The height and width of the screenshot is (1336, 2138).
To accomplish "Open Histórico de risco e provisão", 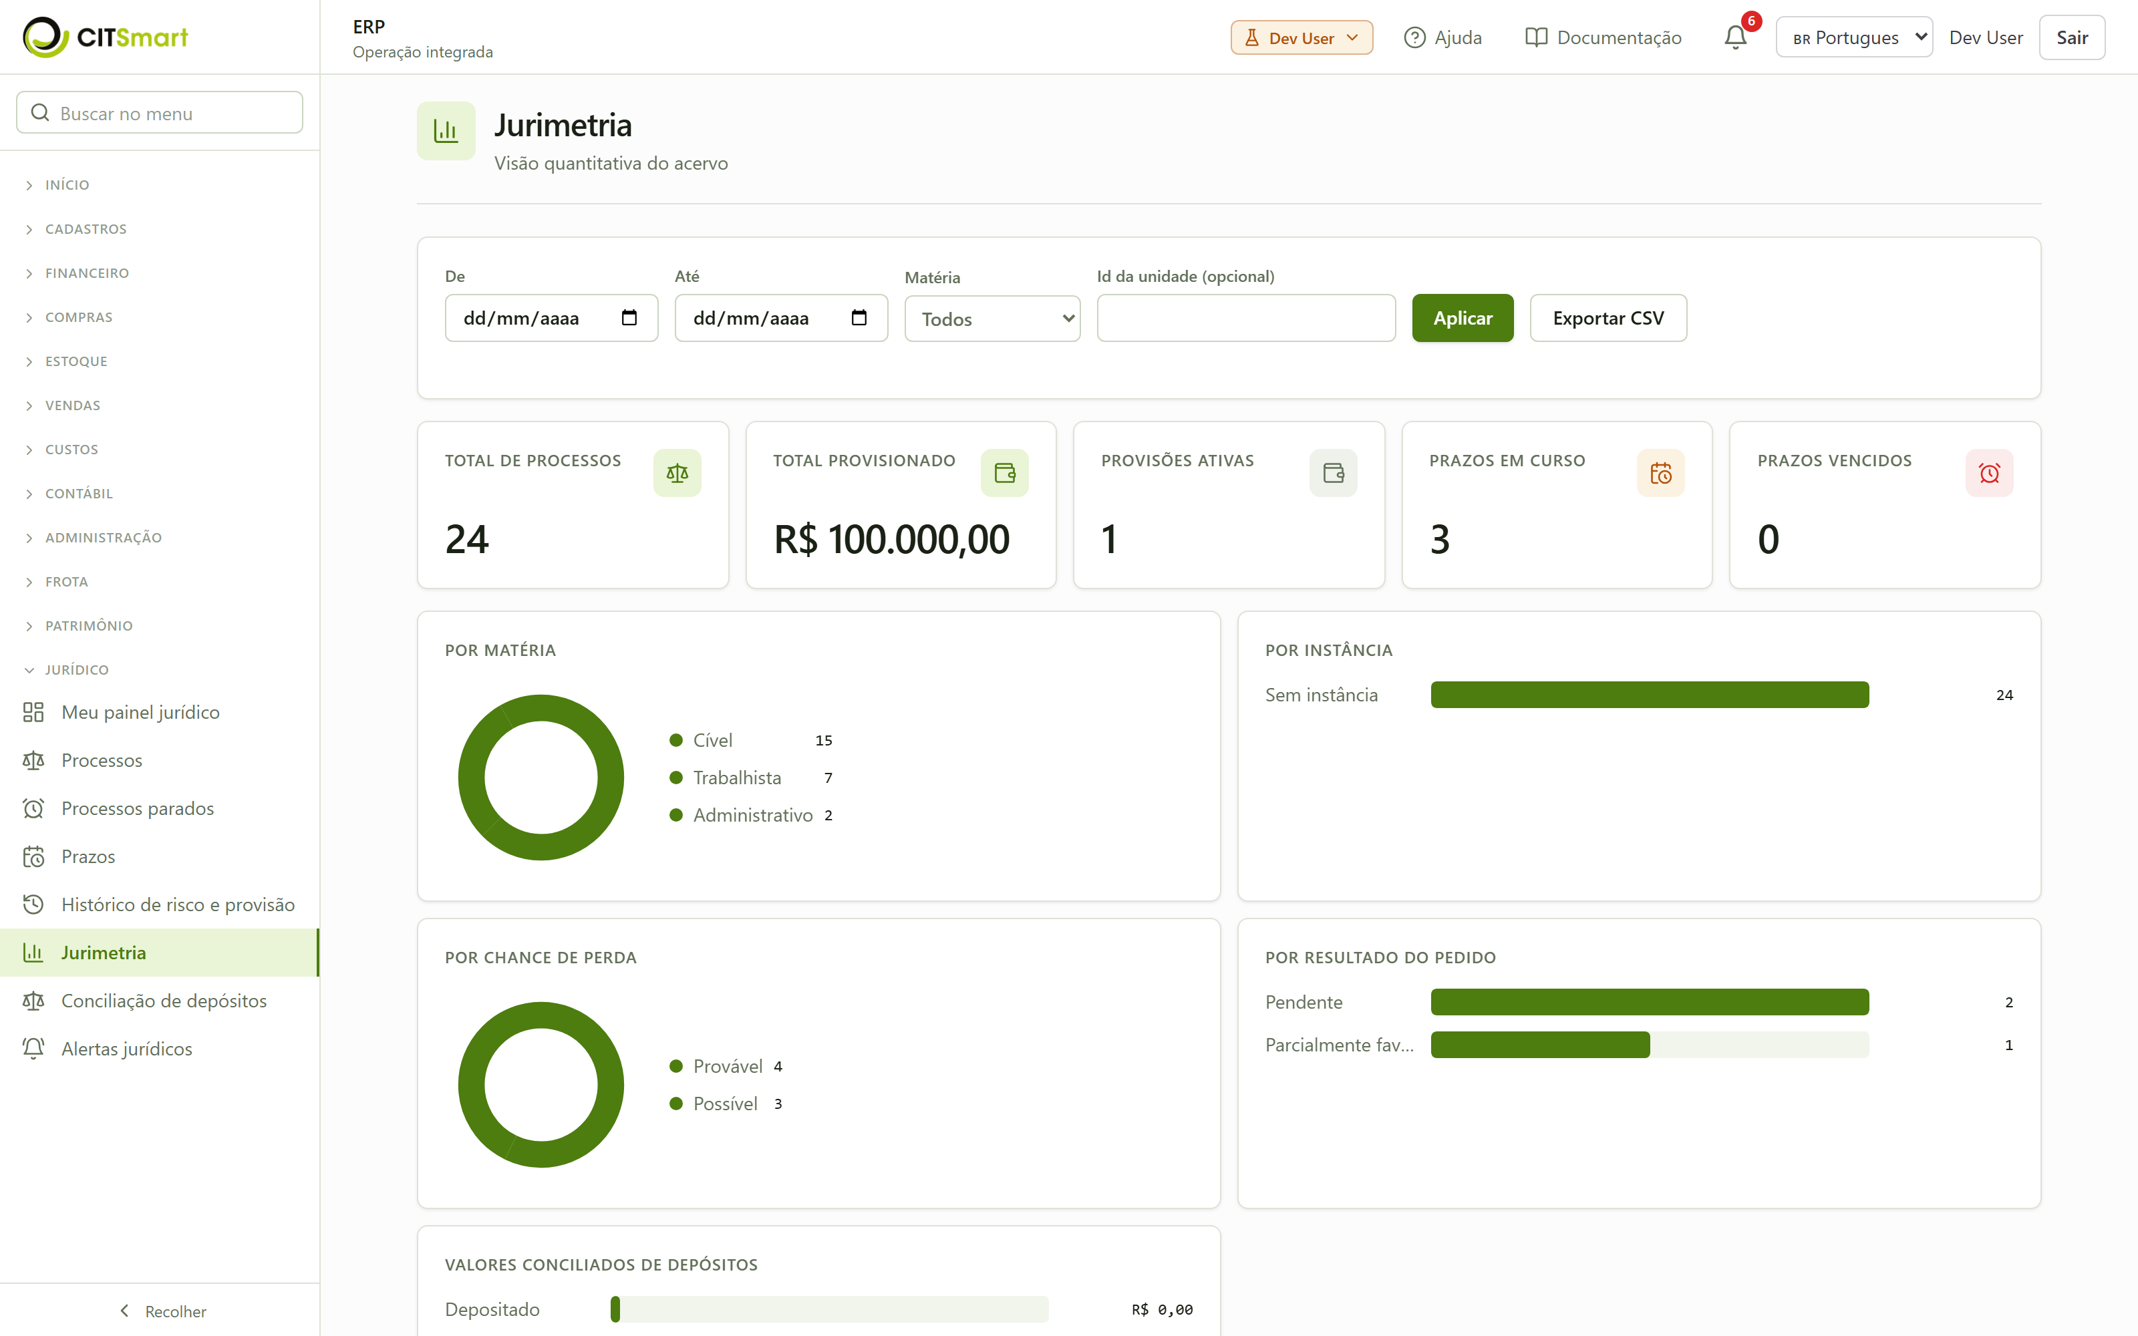I will tap(159, 904).
